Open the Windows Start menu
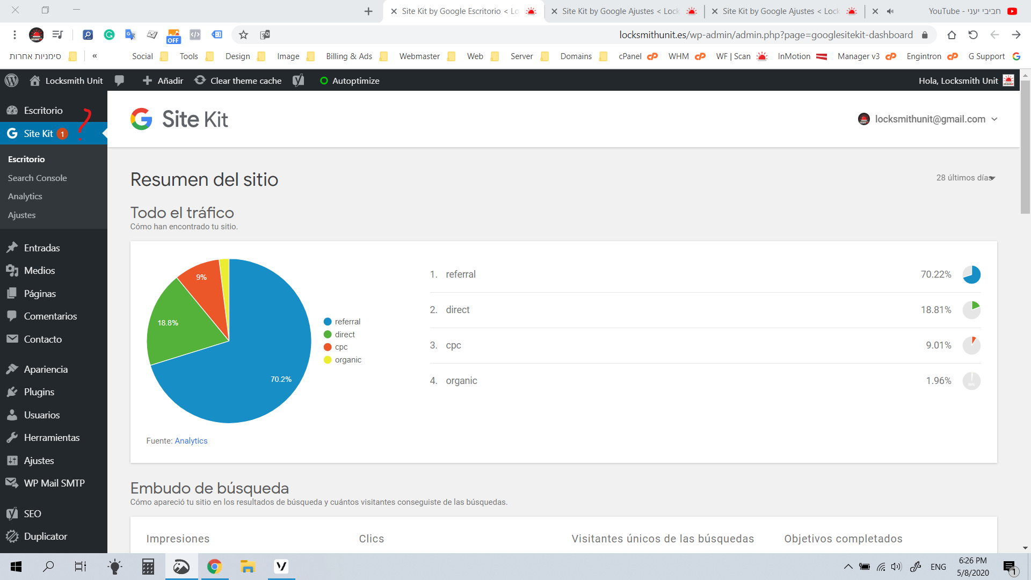This screenshot has height=580, width=1031. pos(16,567)
